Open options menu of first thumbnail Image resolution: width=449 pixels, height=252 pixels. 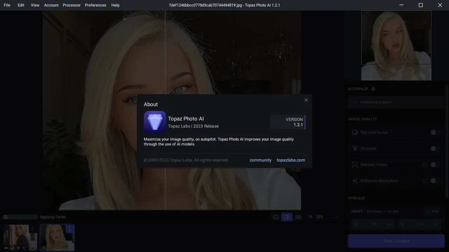coord(33,229)
